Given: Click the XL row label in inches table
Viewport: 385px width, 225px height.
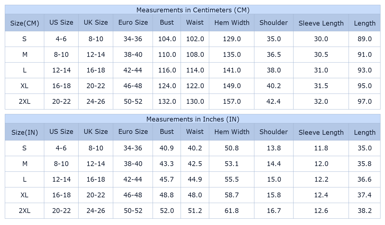Looking at the screenshot, I should coord(25,195).
